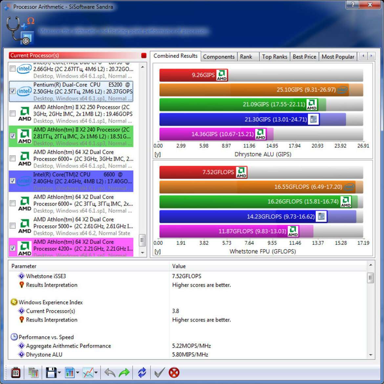The height and width of the screenshot is (384, 384).
Task: Click processor list scroll-down arrow
Action: (x=142, y=252)
